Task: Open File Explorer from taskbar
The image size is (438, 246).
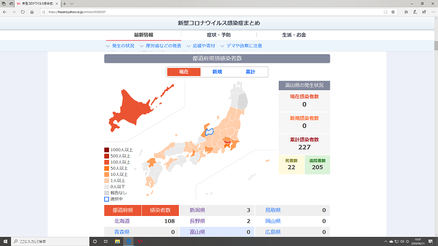Action: click(117, 241)
